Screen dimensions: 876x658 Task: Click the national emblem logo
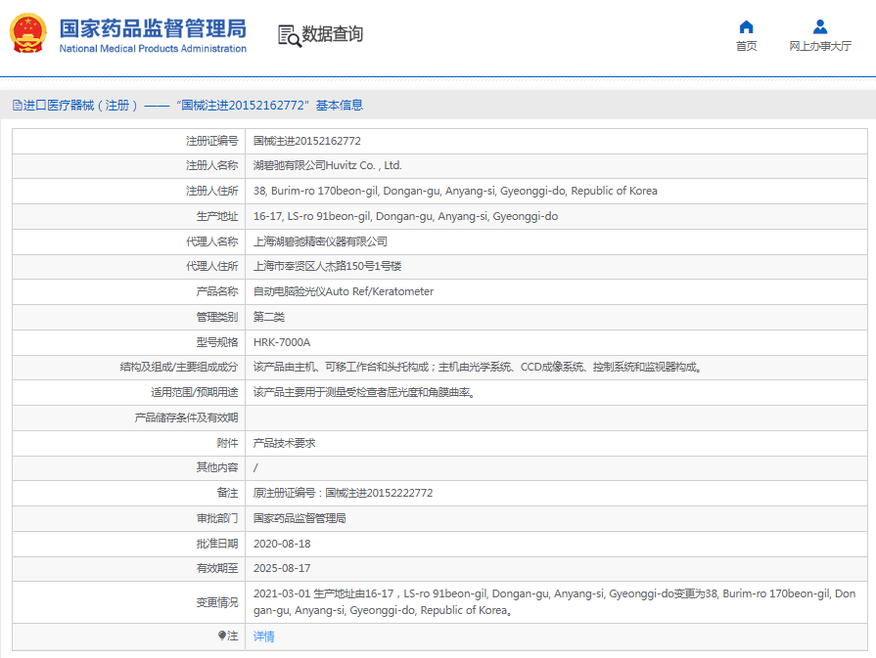coord(28,33)
